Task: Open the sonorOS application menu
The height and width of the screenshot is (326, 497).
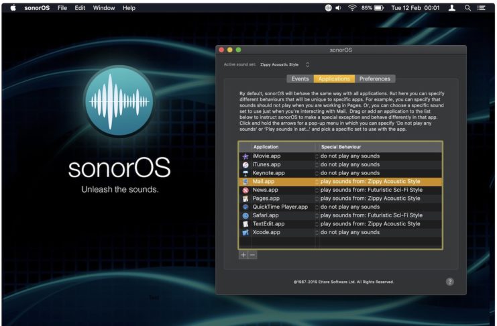Action: point(37,8)
